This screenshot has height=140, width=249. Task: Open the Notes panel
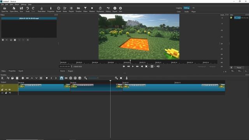[x=65, y=9]
